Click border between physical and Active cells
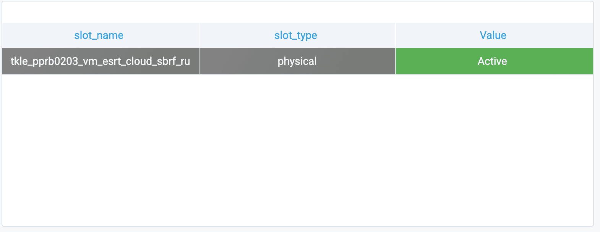The image size is (600, 232). (x=396, y=61)
